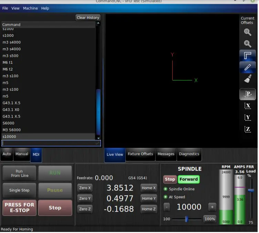Click the Clear History button

pos(88,18)
